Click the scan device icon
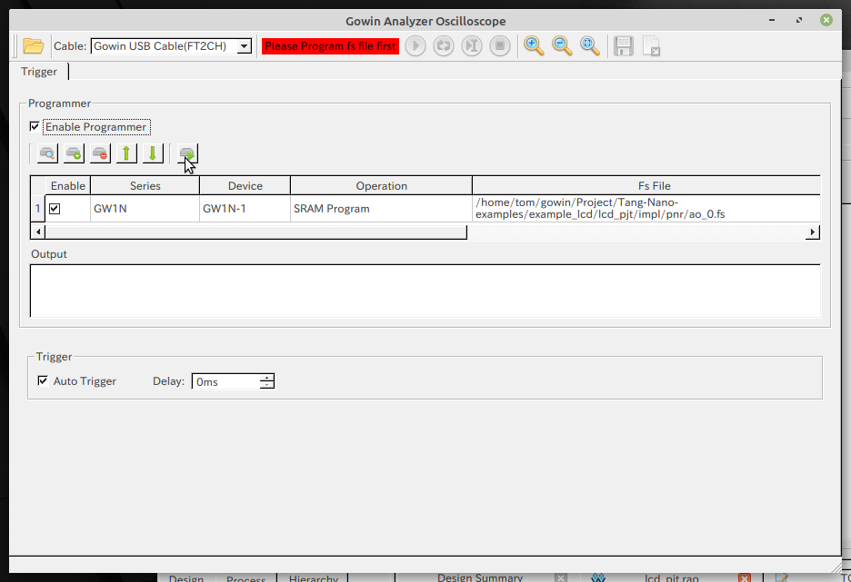Screen dimensions: 851x582 click(x=47, y=154)
